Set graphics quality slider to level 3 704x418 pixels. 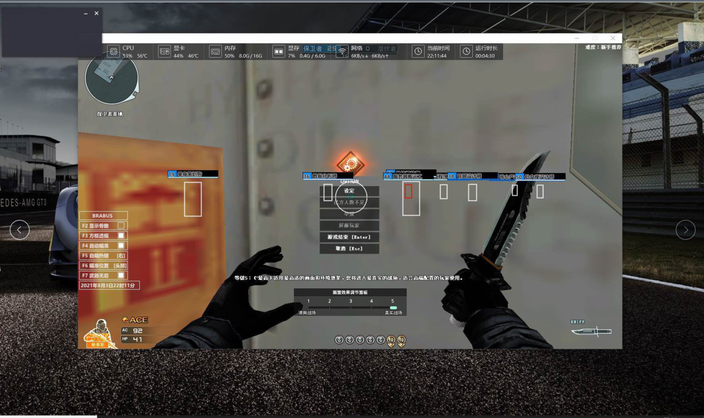pos(350,307)
